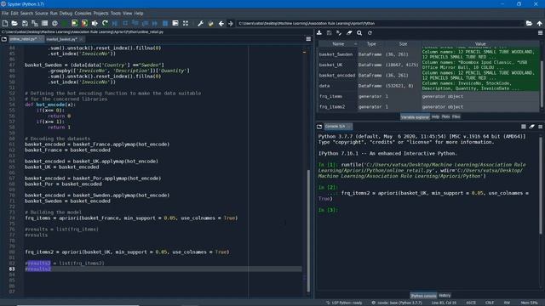Open the Run menu
Viewport: 545px width, 306px height.
pos(54,14)
